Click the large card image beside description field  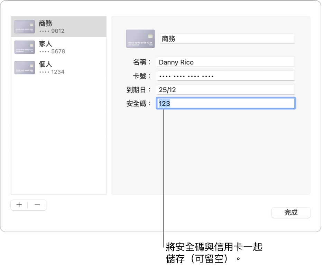[x=140, y=39]
